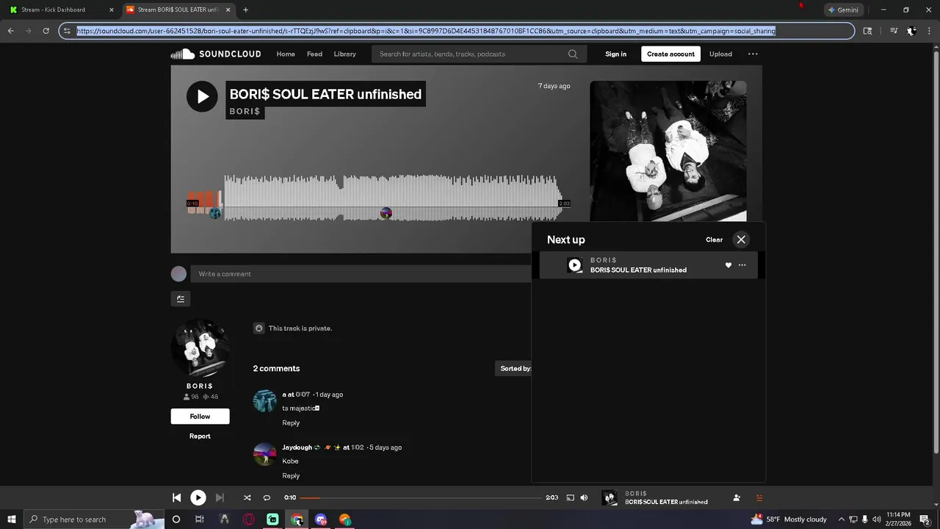Viewport: 940px width, 529px height.
Task: Open the queued track's three-dots menu
Action: [x=742, y=265]
